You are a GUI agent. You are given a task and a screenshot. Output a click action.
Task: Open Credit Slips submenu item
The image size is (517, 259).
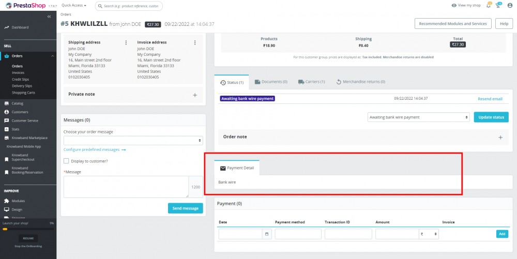(x=21, y=80)
